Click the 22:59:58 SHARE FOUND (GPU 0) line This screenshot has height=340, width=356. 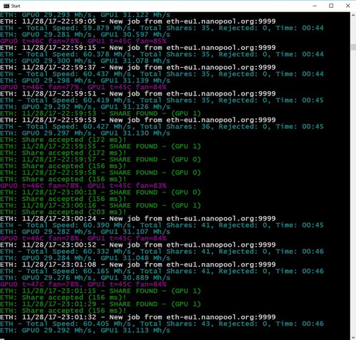(x=100, y=172)
